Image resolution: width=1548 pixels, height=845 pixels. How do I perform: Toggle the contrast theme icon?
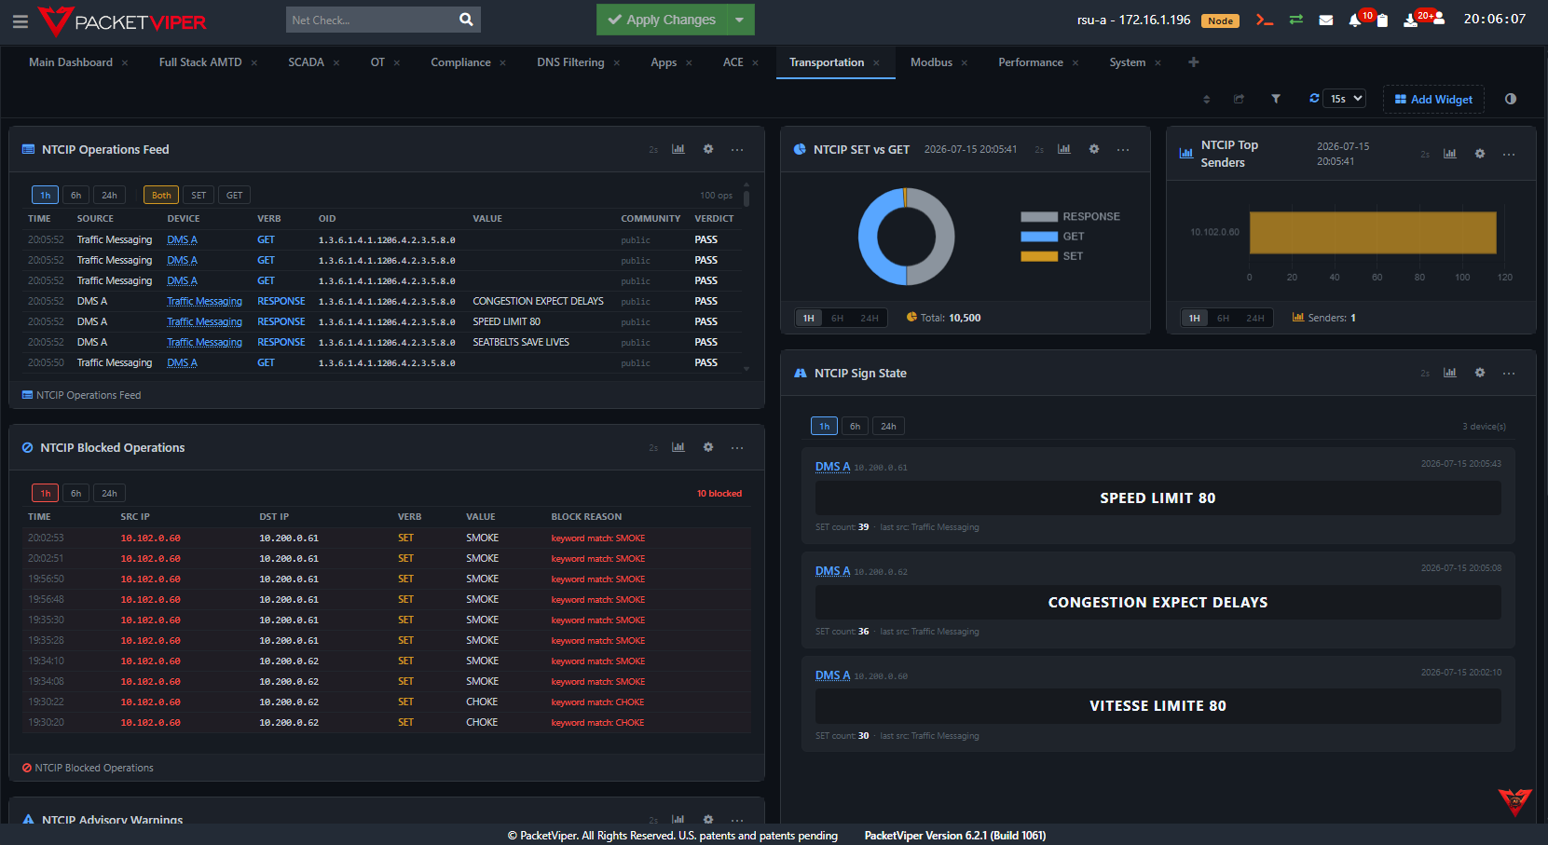[1511, 99]
